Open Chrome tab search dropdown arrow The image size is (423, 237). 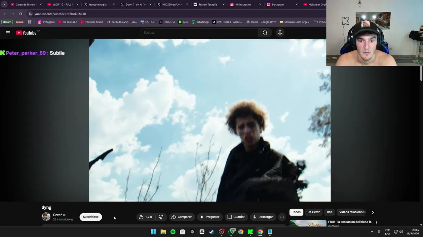(x=4, y=5)
